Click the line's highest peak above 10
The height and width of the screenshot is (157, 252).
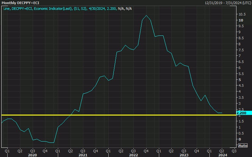click(x=146, y=16)
